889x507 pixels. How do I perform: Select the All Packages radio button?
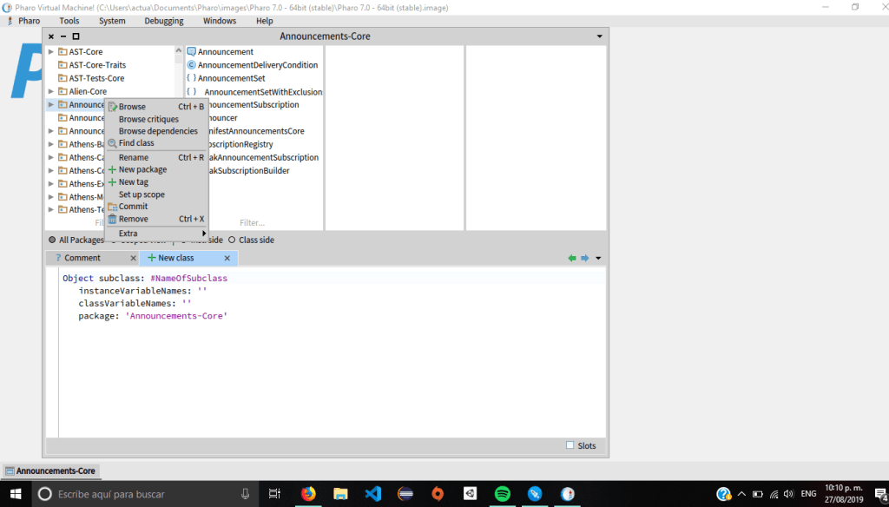click(x=52, y=240)
